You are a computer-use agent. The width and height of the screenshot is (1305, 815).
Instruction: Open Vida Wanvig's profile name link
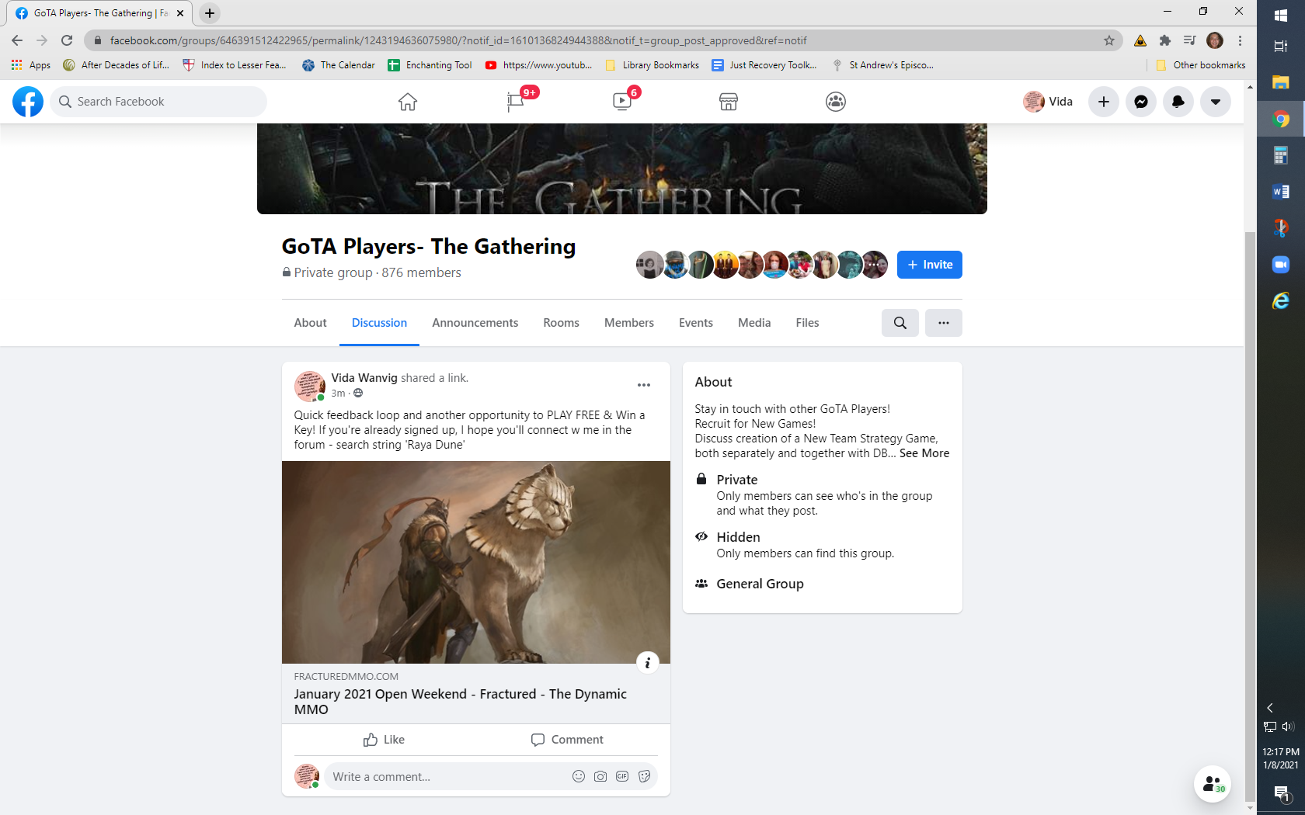(364, 378)
